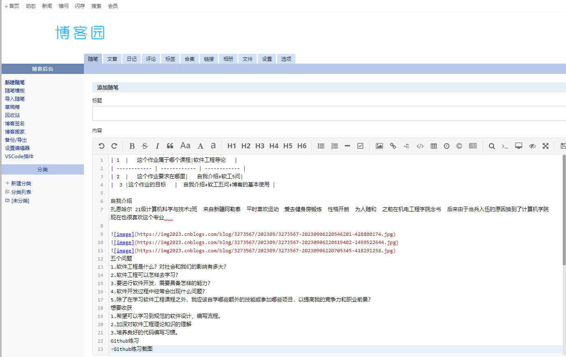The width and height of the screenshot is (566, 357).
Task: Open the 回收站 recycle bin link
Action: point(12,115)
